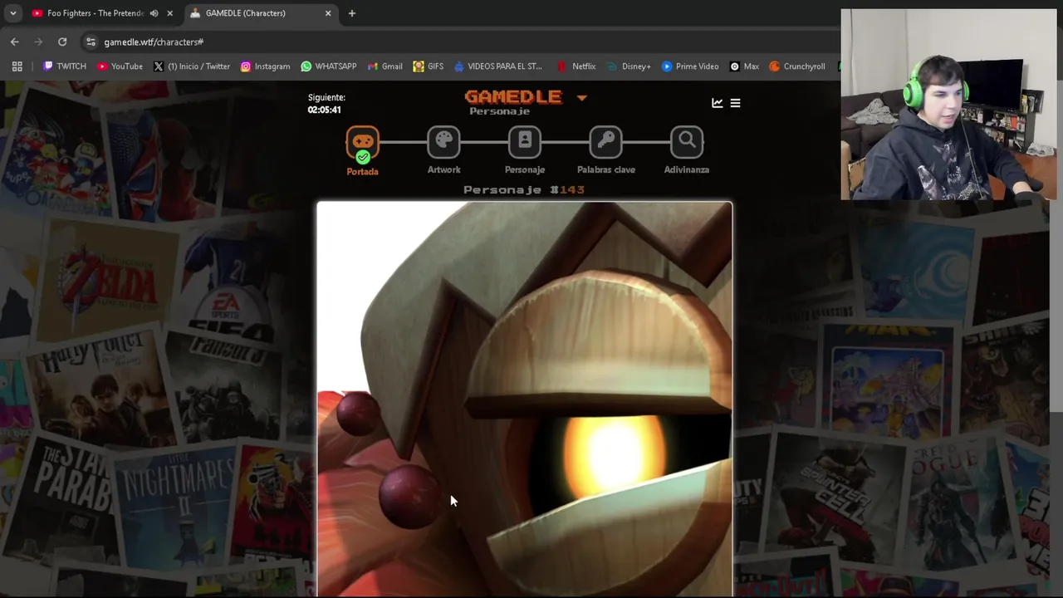Select the Artwork palette step icon
This screenshot has width=1063, height=598.
(x=443, y=142)
